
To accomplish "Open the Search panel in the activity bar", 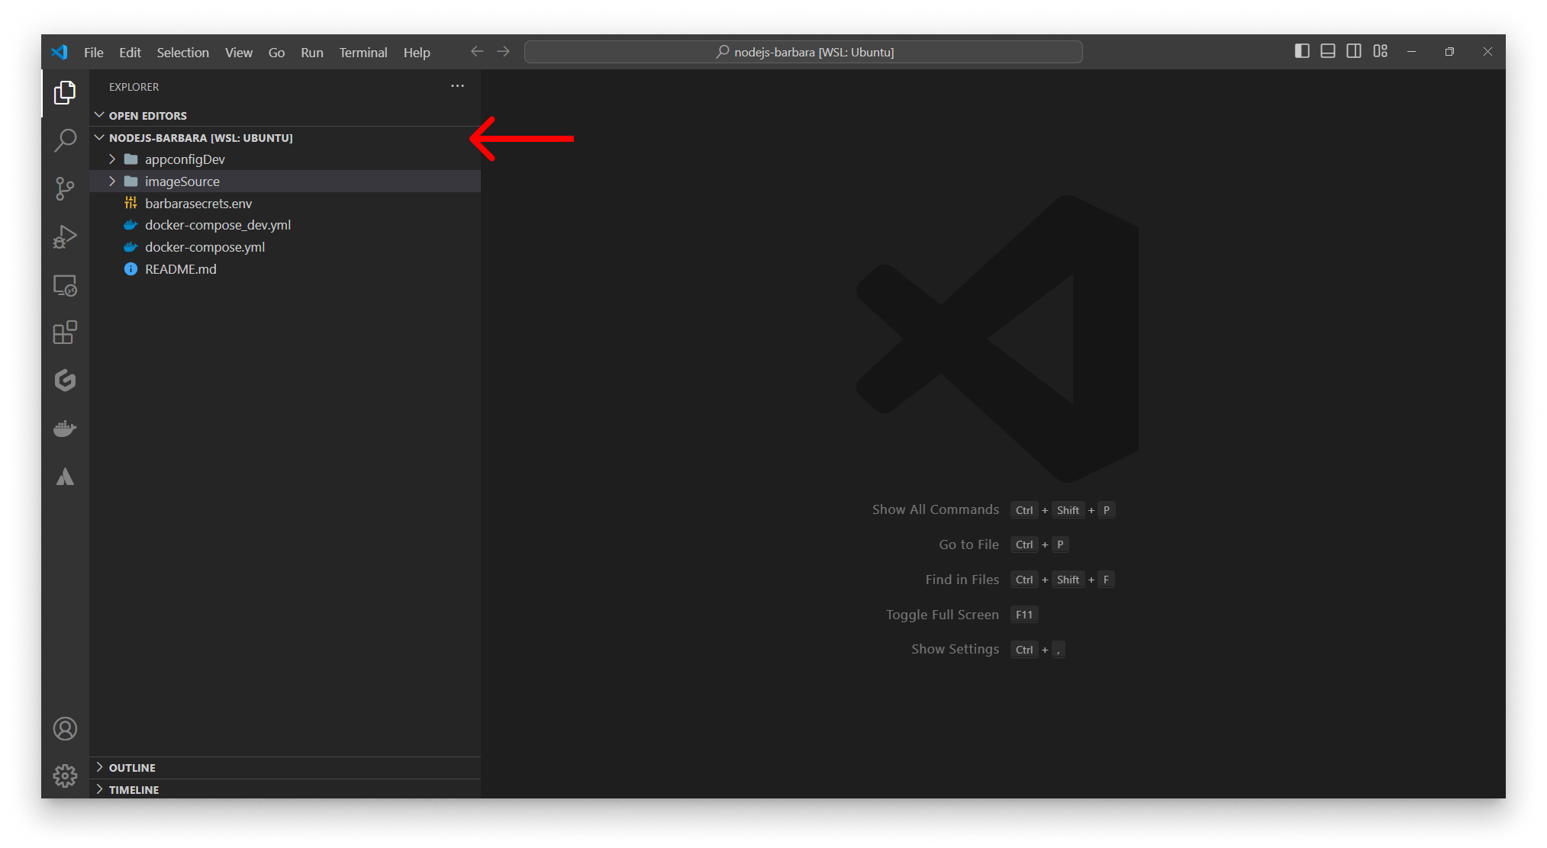I will click(66, 140).
